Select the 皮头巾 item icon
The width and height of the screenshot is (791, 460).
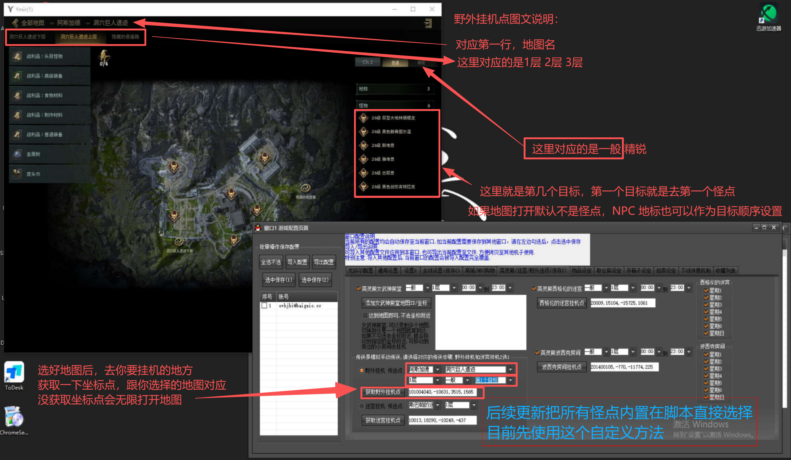click(17, 174)
